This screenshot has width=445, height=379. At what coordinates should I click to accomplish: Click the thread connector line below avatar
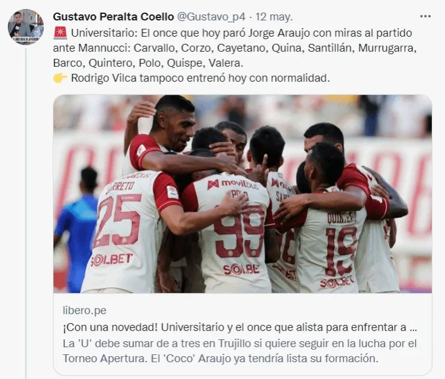click(x=26, y=213)
